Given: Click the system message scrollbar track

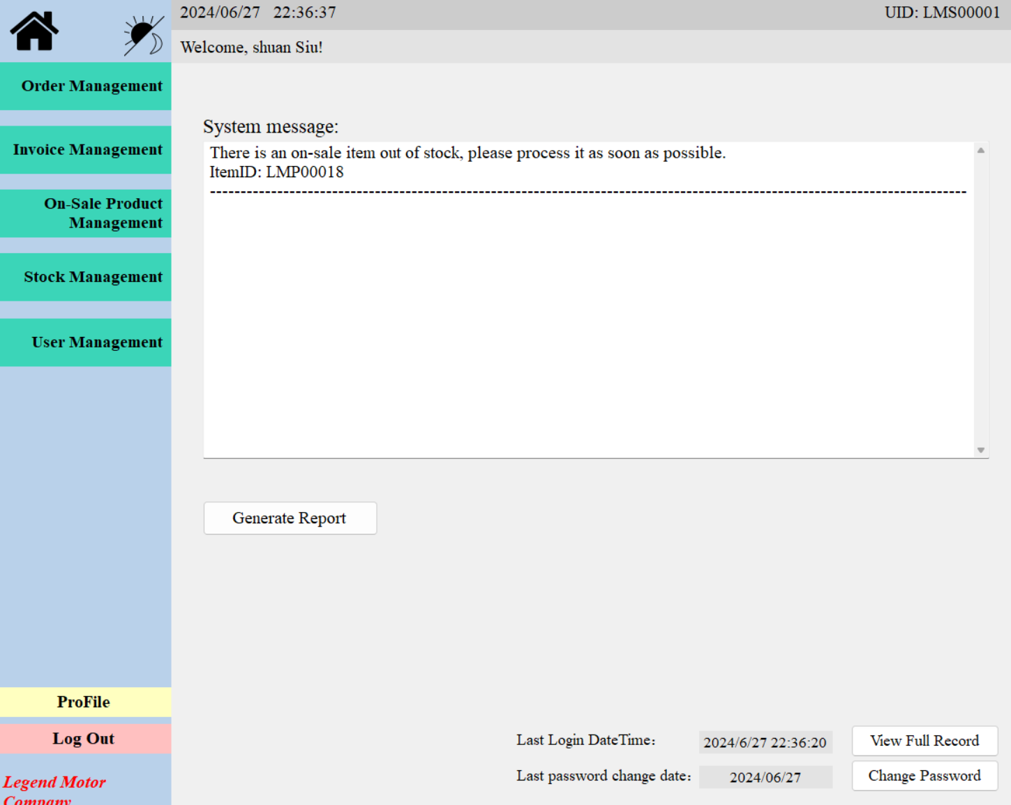Looking at the screenshot, I should point(981,300).
